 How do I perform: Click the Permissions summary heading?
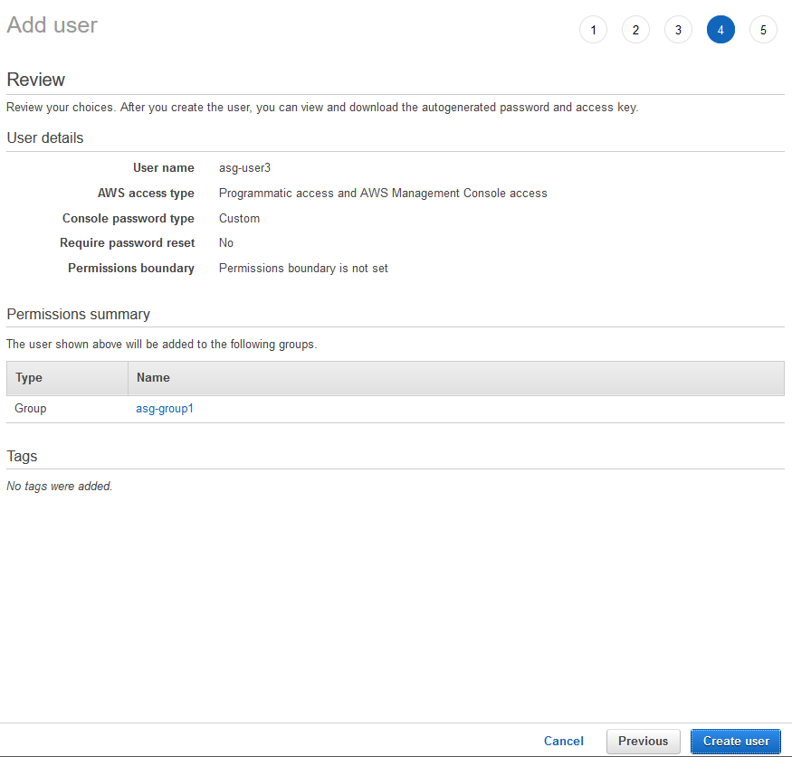pyautogui.click(x=78, y=315)
